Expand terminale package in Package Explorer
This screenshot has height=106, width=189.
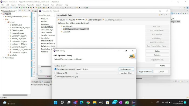tap(6, 55)
